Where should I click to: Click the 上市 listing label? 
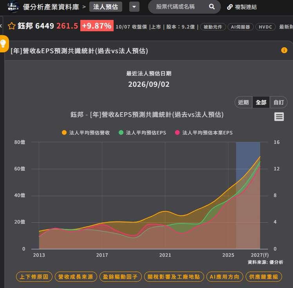coord(156,27)
